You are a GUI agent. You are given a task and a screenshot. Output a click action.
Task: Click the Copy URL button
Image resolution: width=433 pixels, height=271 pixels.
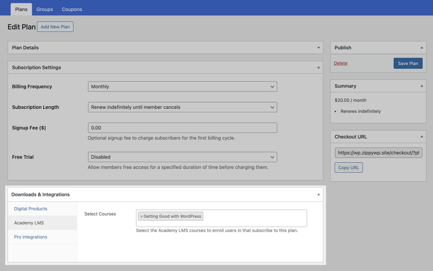[348, 168]
